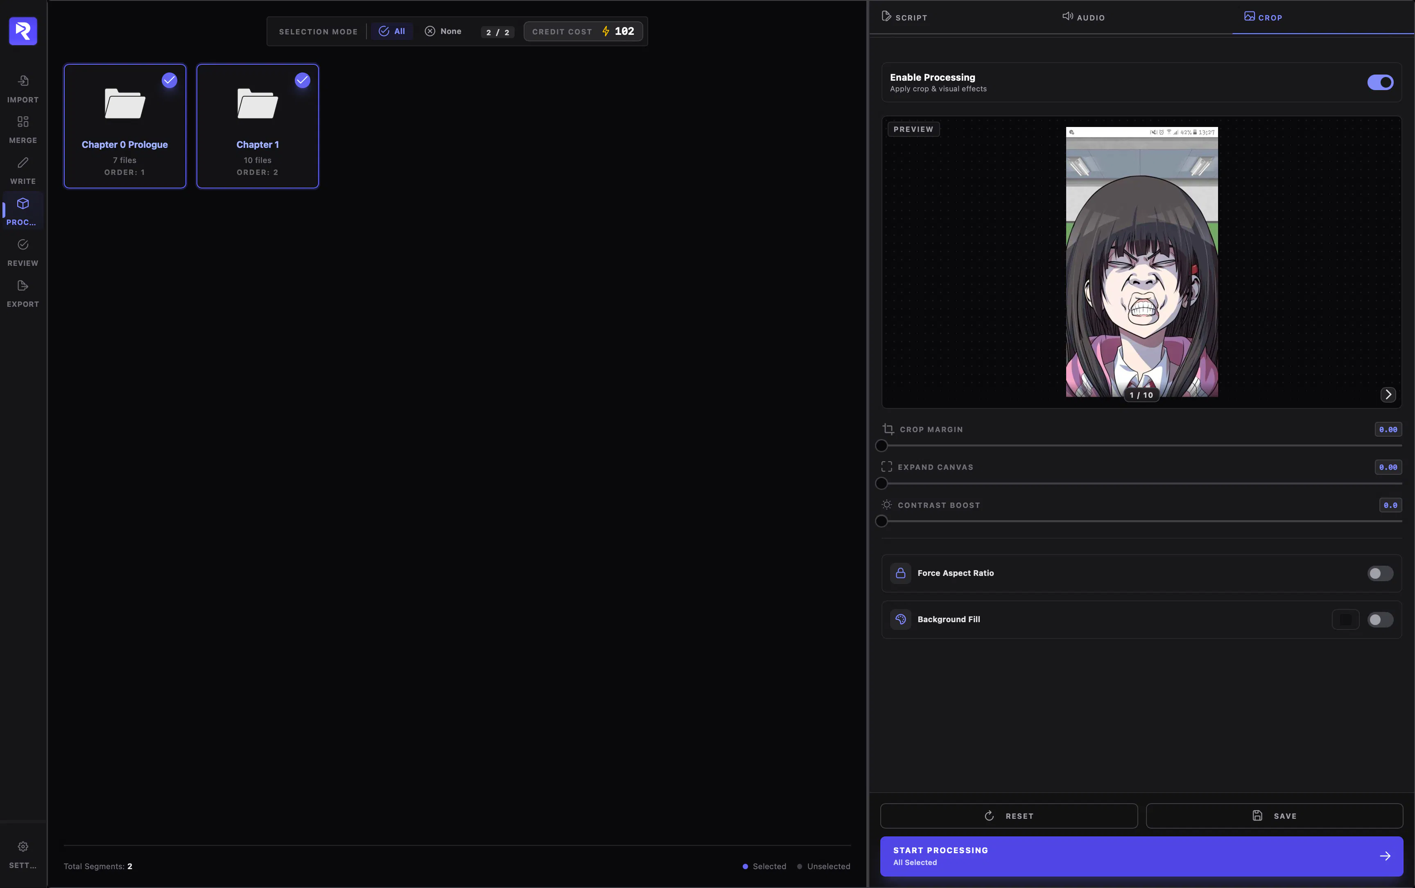Go to next preview image arrow

coord(1388,395)
